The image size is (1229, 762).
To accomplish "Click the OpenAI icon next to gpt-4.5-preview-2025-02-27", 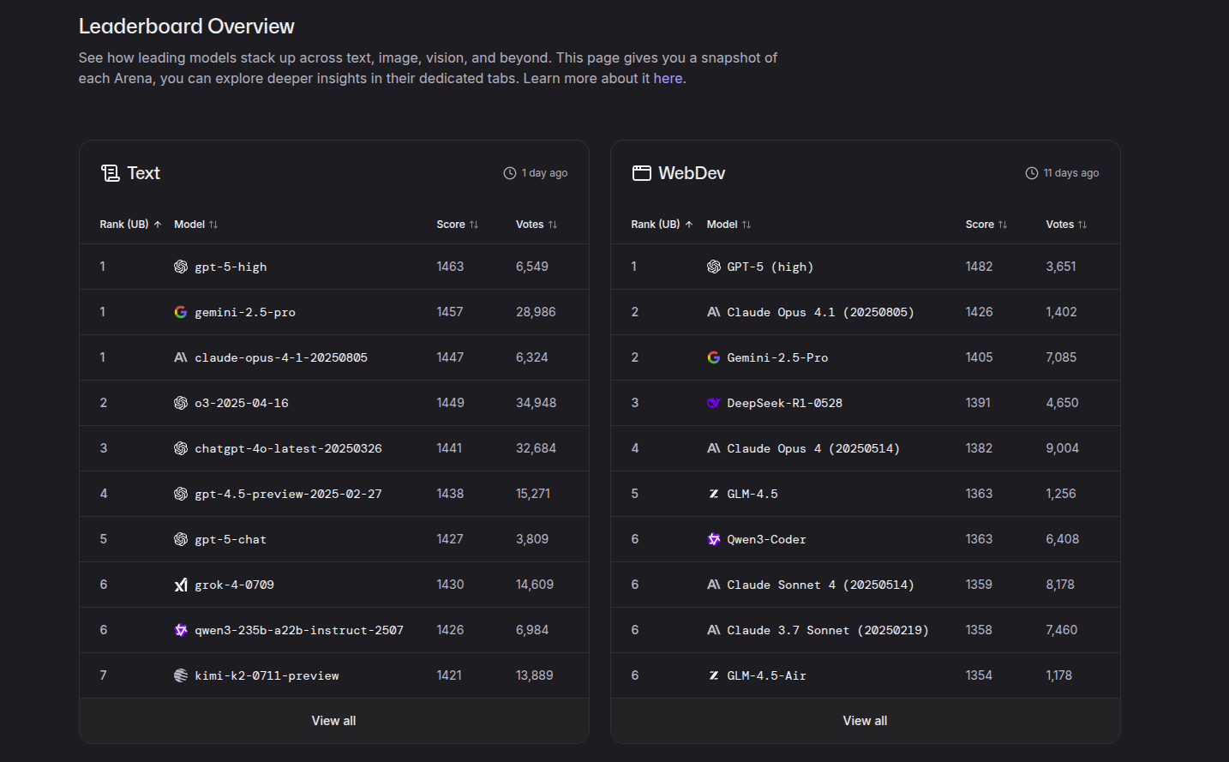I will 181,494.
